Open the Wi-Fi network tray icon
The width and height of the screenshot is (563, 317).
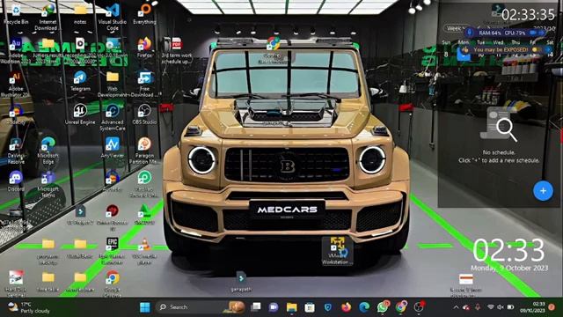click(491, 307)
